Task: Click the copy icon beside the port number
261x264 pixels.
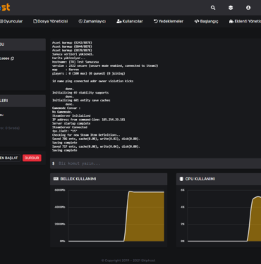Action: click(x=12, y=58)
